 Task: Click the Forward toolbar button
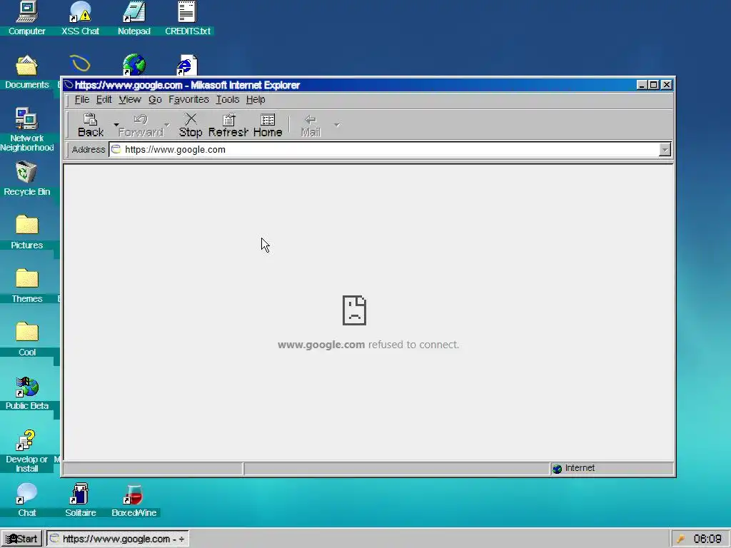pos(141,125)
